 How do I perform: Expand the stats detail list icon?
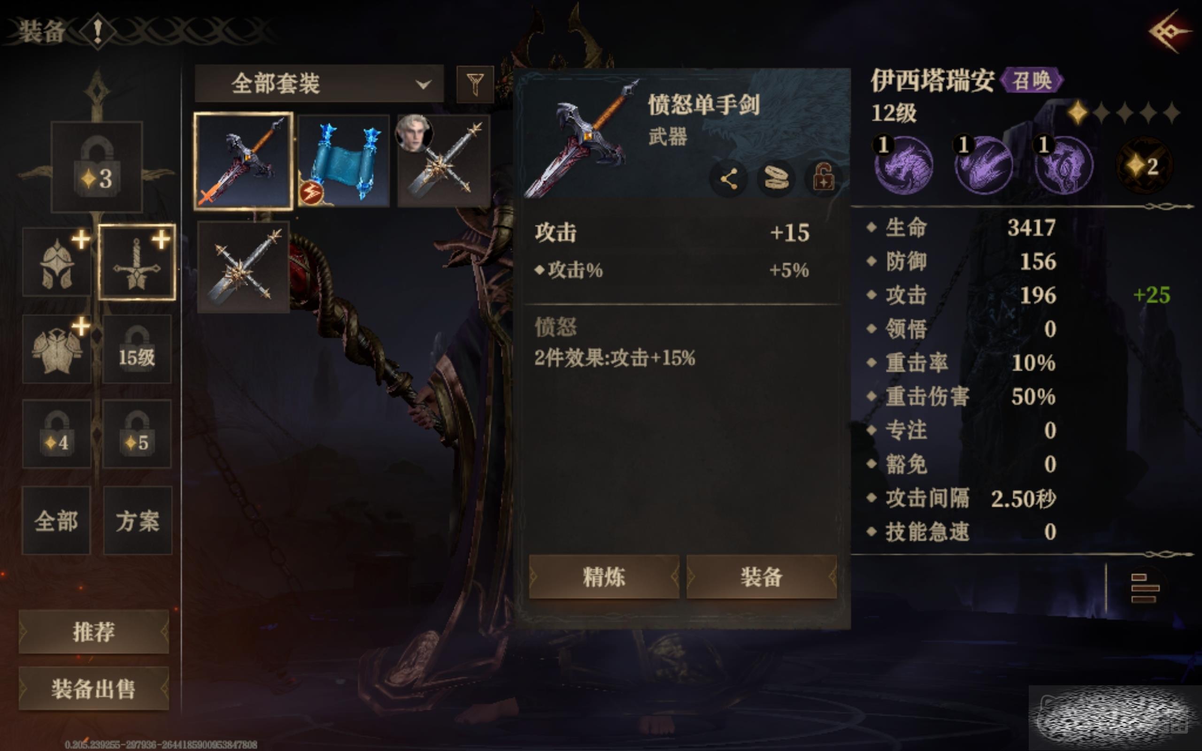(x=1144, y=588)
